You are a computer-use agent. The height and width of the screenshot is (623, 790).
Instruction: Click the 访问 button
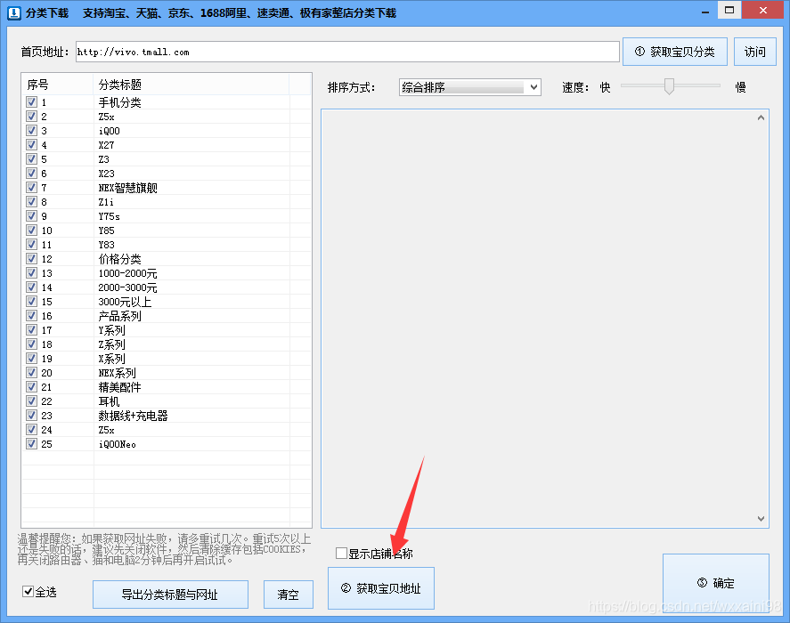754,52
